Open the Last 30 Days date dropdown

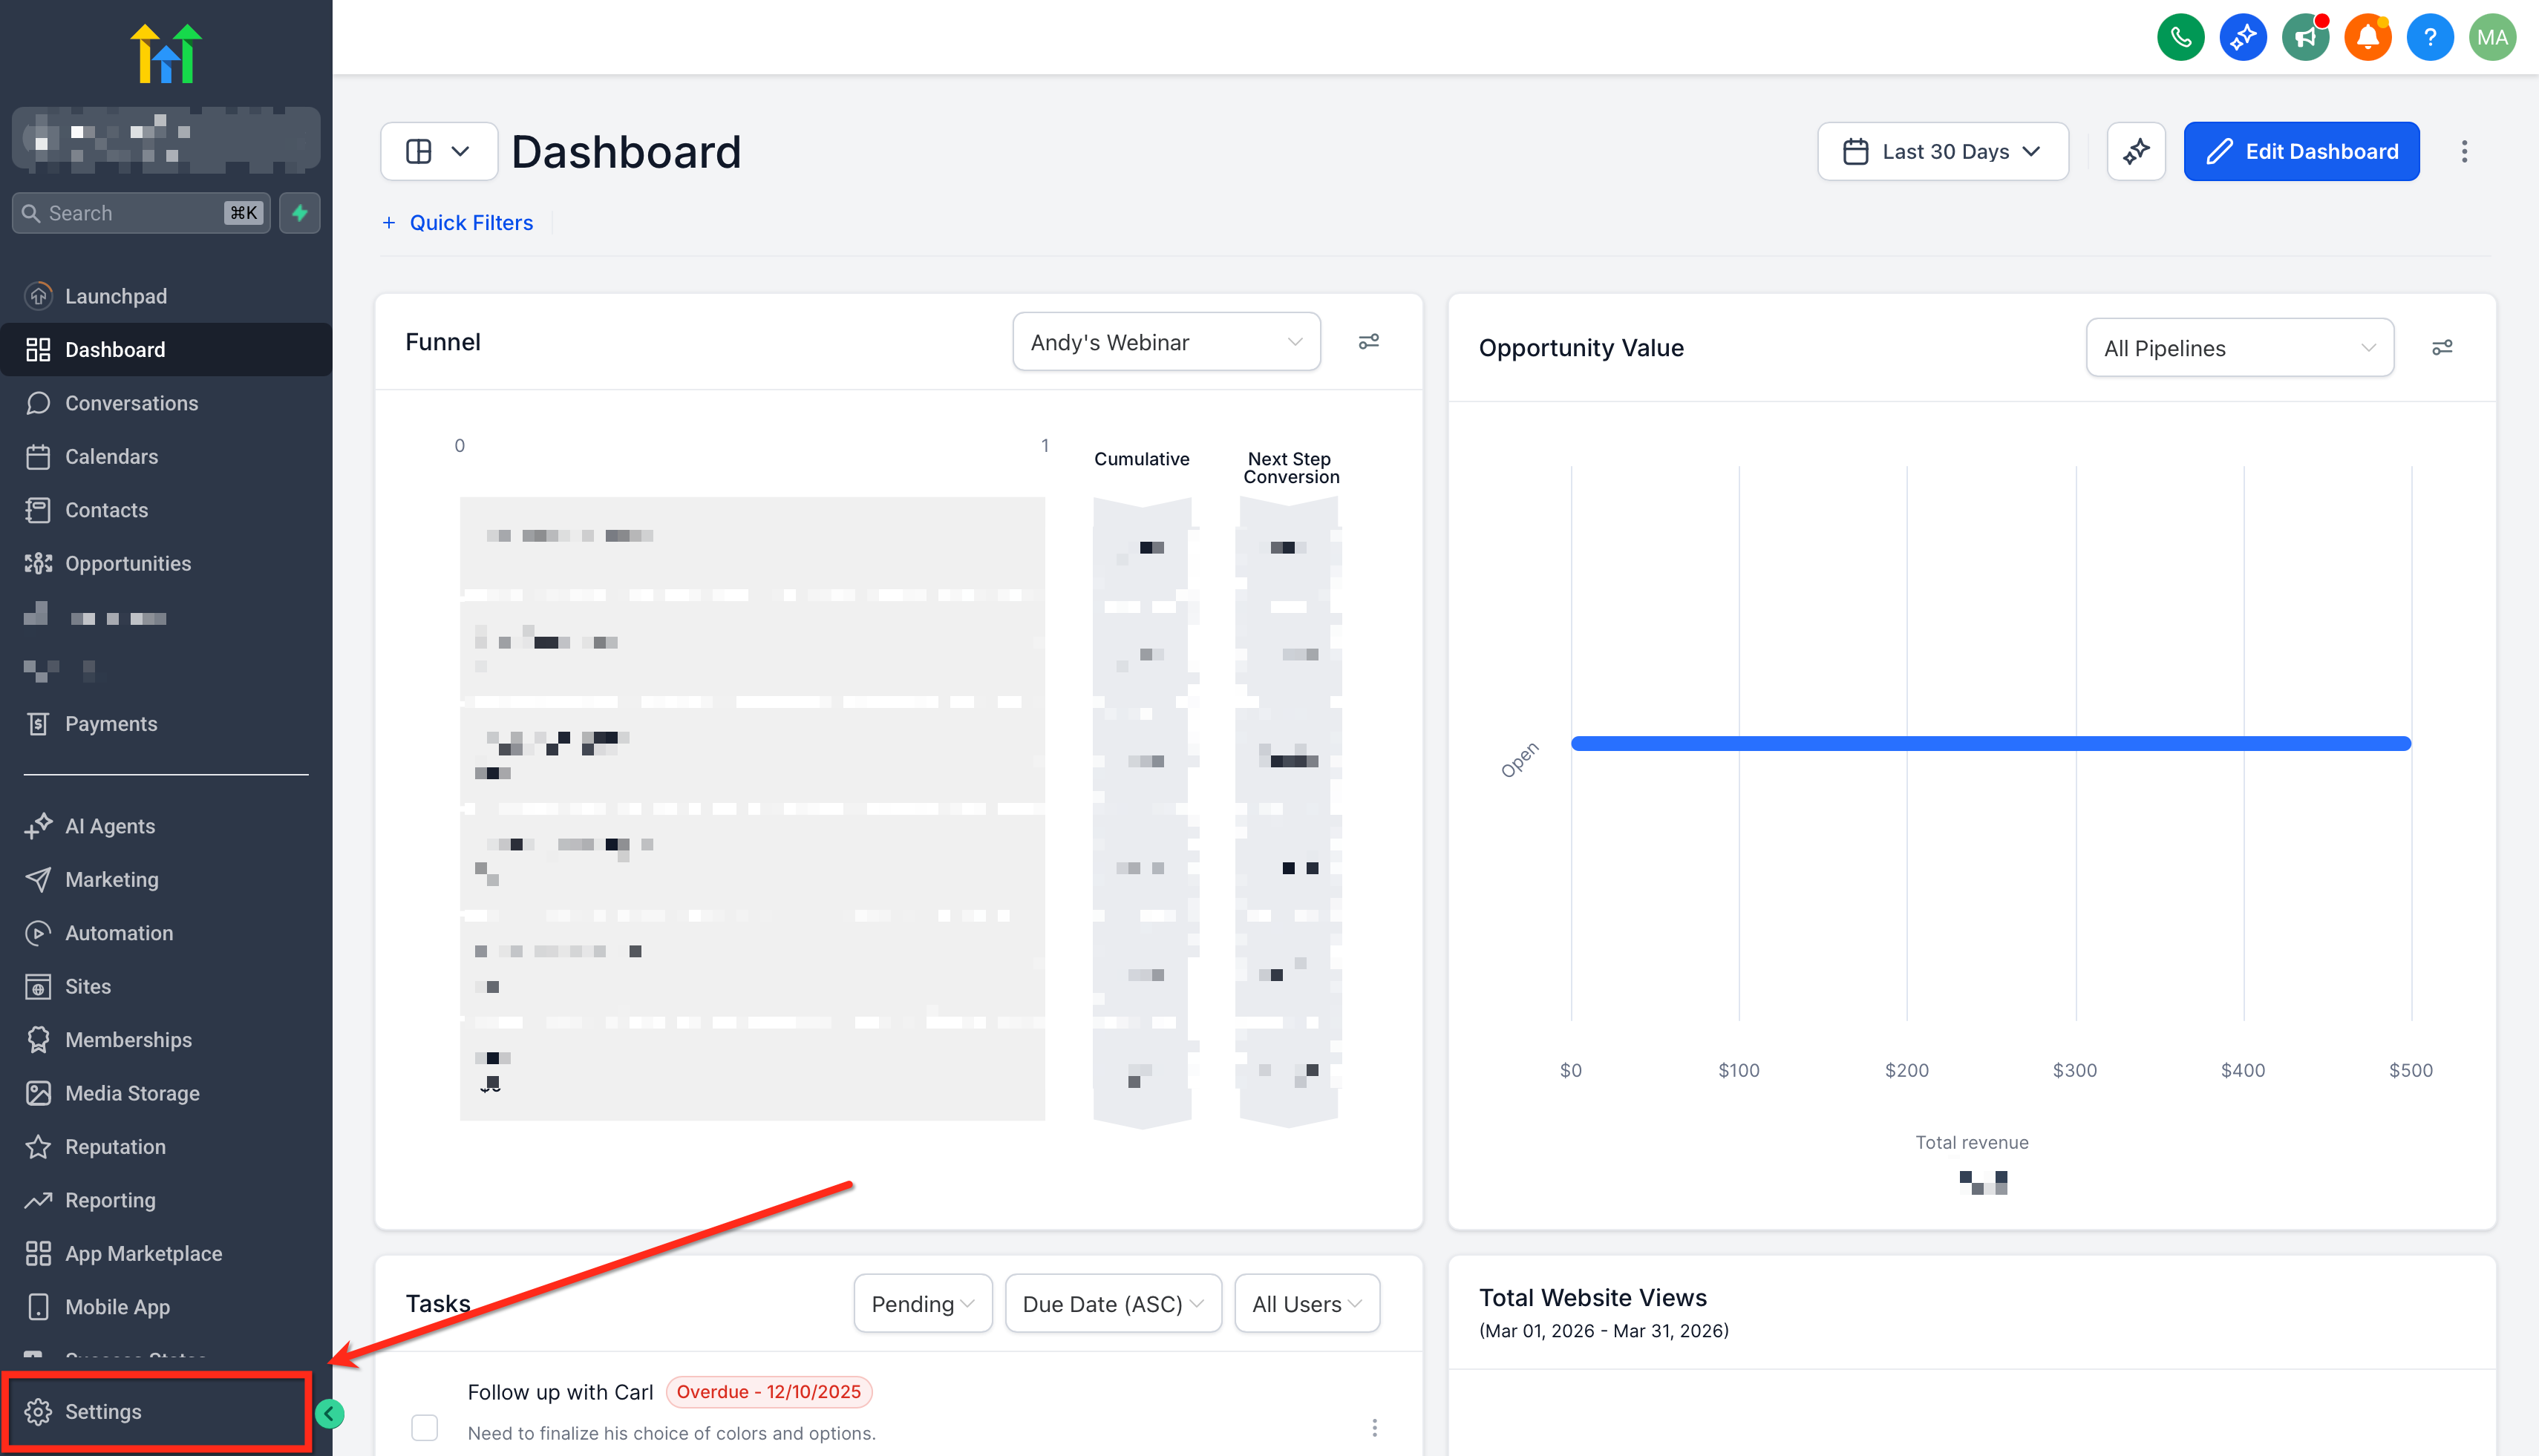coord(1942,152)
